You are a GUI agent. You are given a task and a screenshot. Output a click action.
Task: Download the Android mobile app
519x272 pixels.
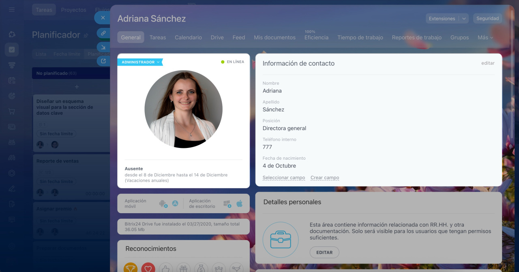[x=163, y=203]
